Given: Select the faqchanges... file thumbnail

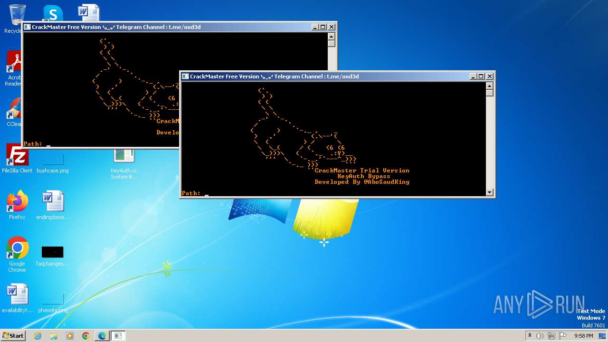Looking at the screenshot, I should click(x=53, y=256).
